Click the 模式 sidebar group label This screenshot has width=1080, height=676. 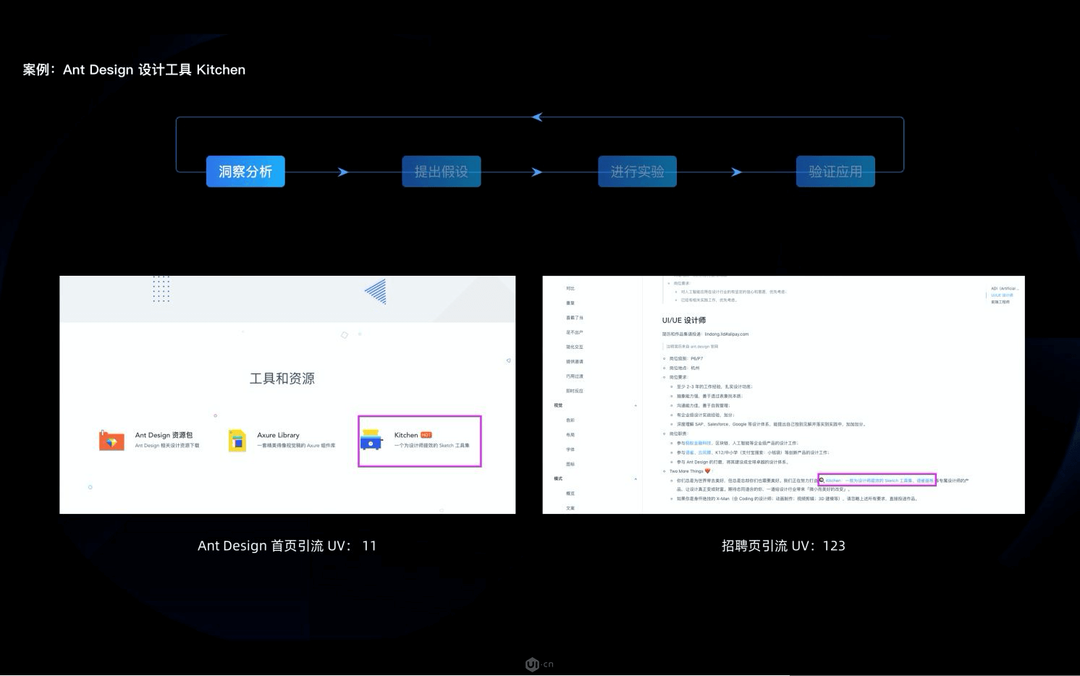click(558, 478)
